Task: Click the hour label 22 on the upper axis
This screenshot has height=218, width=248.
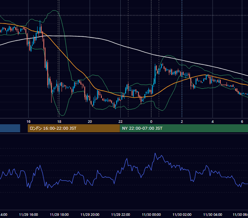Action: (x=120, y=121)
